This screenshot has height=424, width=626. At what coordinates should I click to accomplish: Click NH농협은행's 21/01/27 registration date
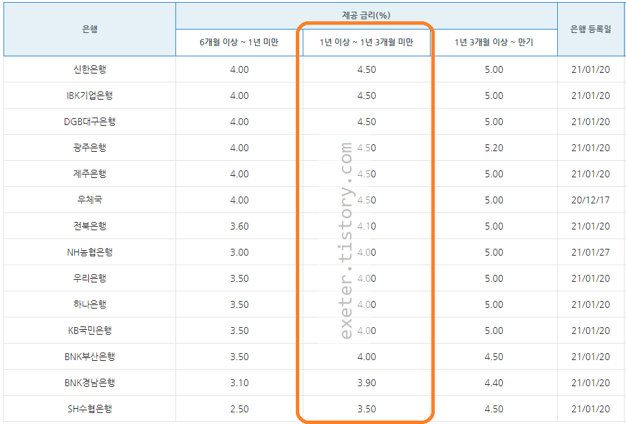(x=590, y=252)
